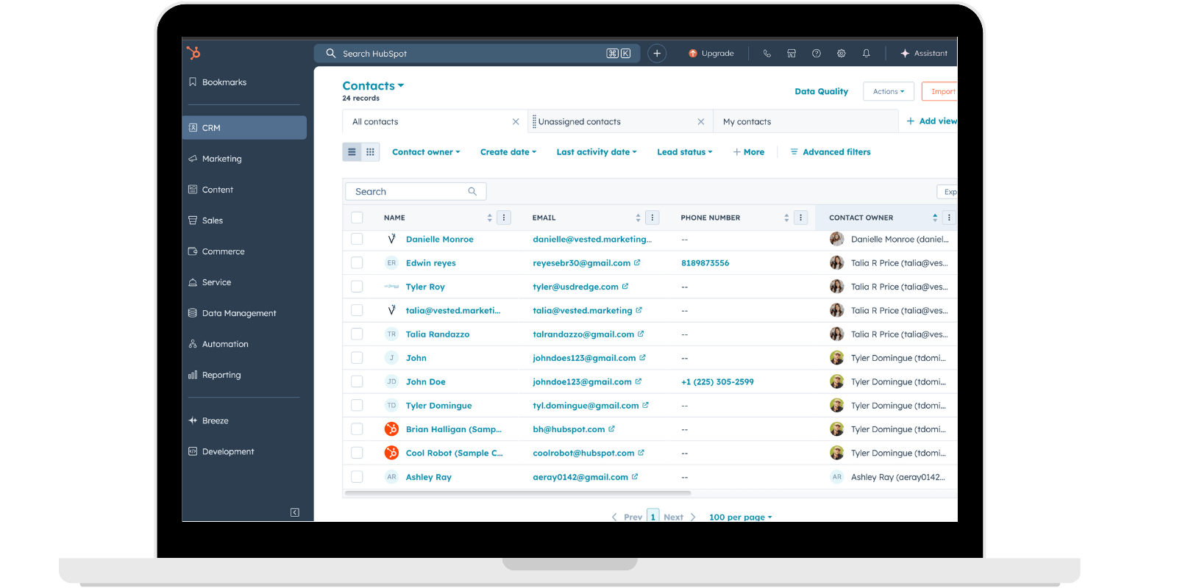This screenshot has width=1177, height=588.
Task: Open external link icon beside reyesebr30@gmail.com
Action: (637, 262)
